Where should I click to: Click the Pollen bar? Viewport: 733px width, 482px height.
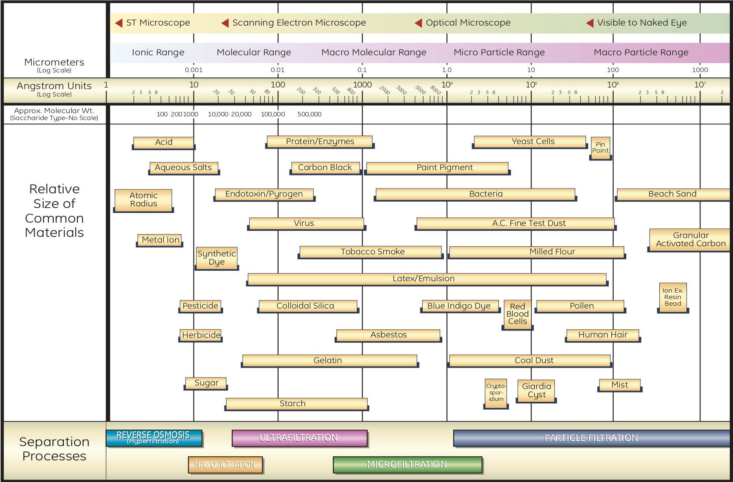pyautogui.click(x=580, y=306)
